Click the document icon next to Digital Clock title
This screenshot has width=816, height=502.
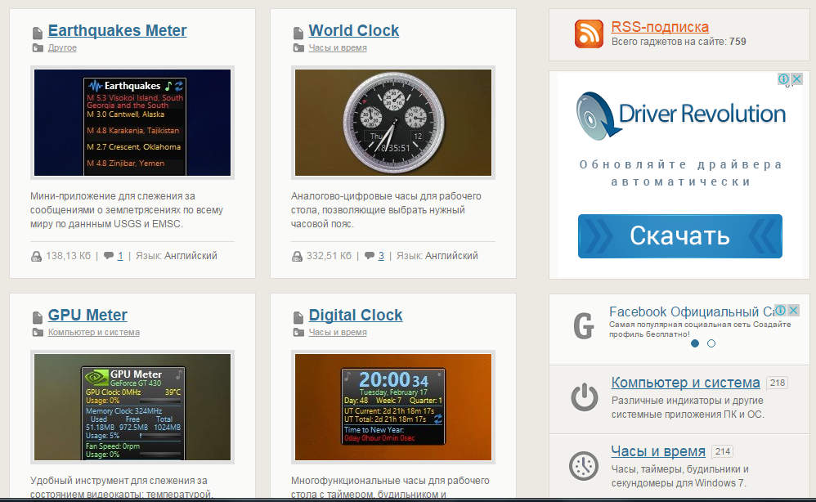[298, 316]
